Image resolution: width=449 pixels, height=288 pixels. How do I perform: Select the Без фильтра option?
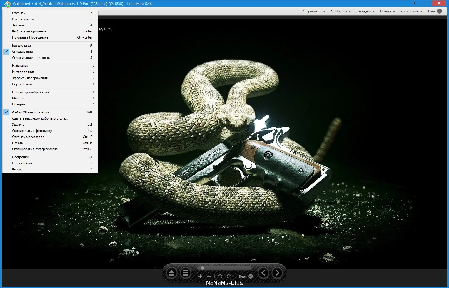(x=50, y=46)
